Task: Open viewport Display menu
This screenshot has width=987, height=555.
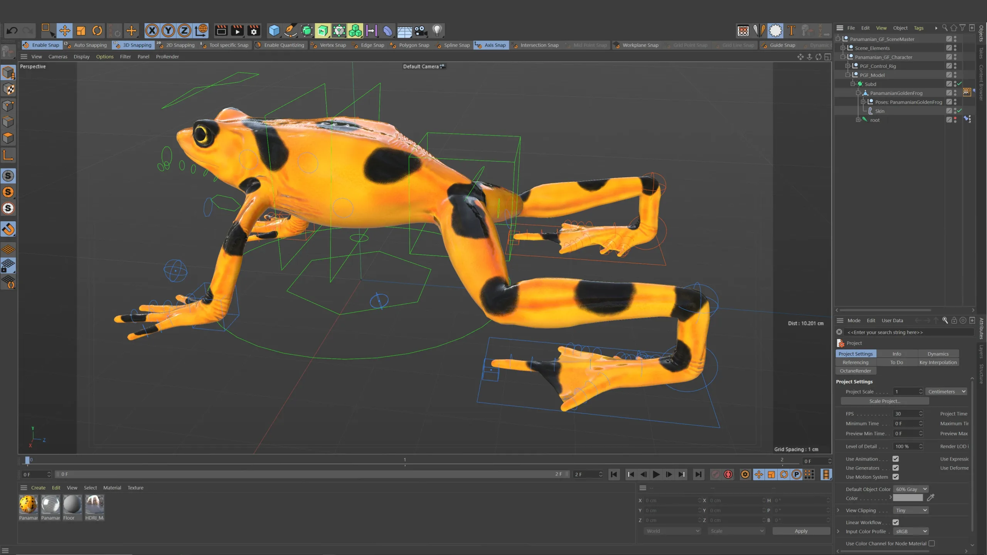Action: [x=81, y=57]
